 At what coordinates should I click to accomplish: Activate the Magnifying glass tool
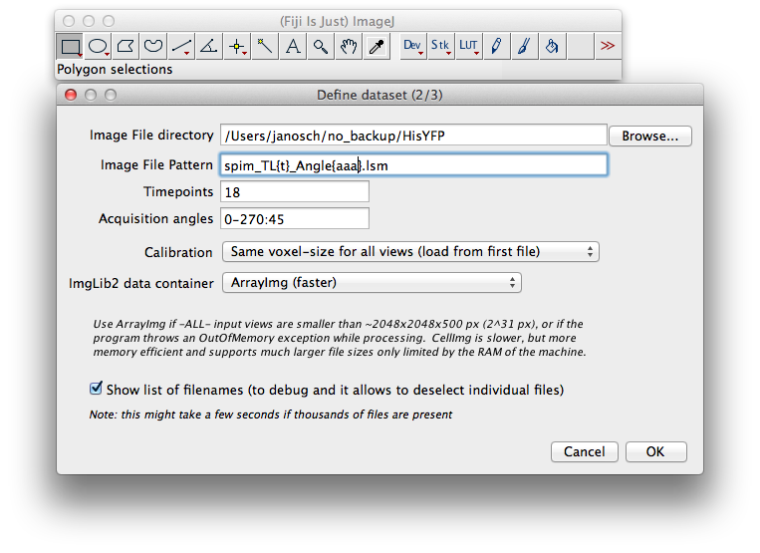(x=321, y=46)
